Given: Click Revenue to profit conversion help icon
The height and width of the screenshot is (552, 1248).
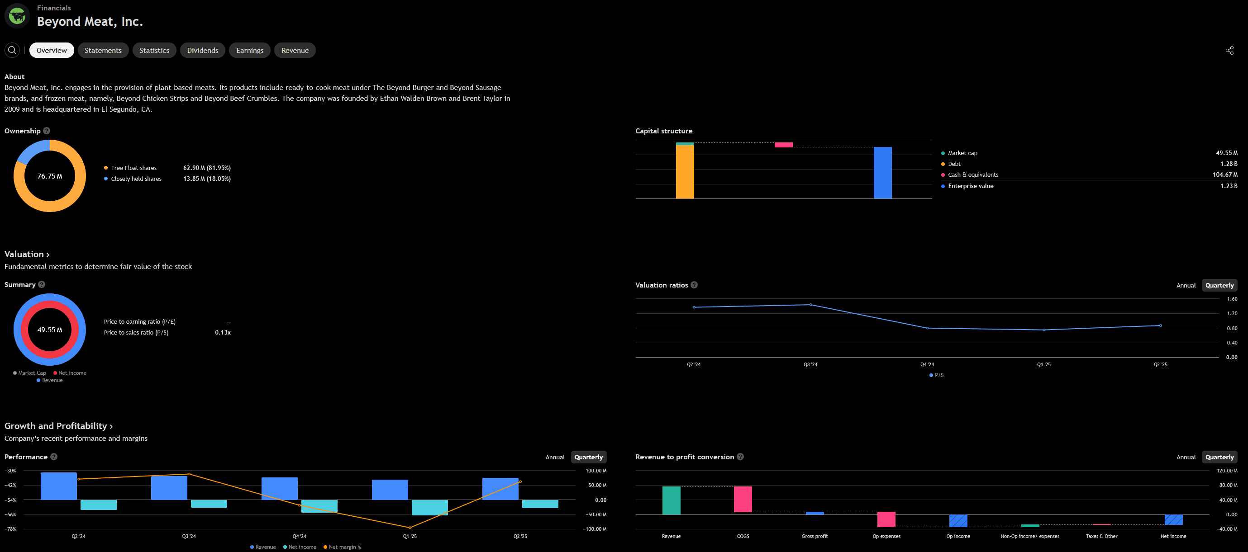Looking at the screenshot, I should tap(740, 457).
